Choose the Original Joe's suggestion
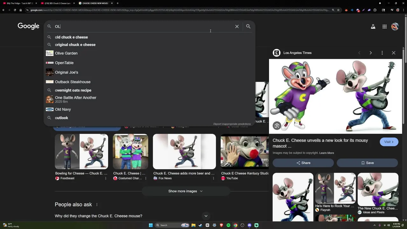Viewport: 407px width, 229px height. coord(149,72)
